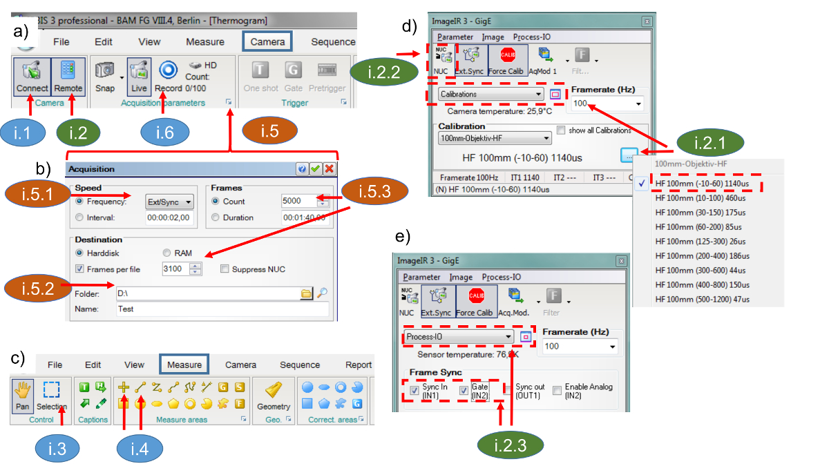Open the Process-IO page dropdown
This screenshot has width=829, height=466.
click(x=459, y=336)
